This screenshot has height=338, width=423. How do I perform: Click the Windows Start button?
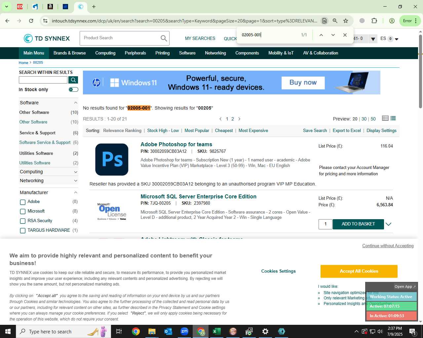tap(8, 331)
